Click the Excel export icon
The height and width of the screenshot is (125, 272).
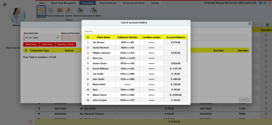tap(268, 25)
